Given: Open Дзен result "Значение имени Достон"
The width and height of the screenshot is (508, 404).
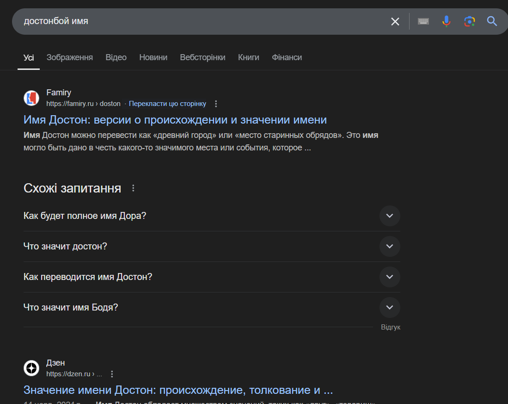Looking at the screenshot, I should click(178, 390).
